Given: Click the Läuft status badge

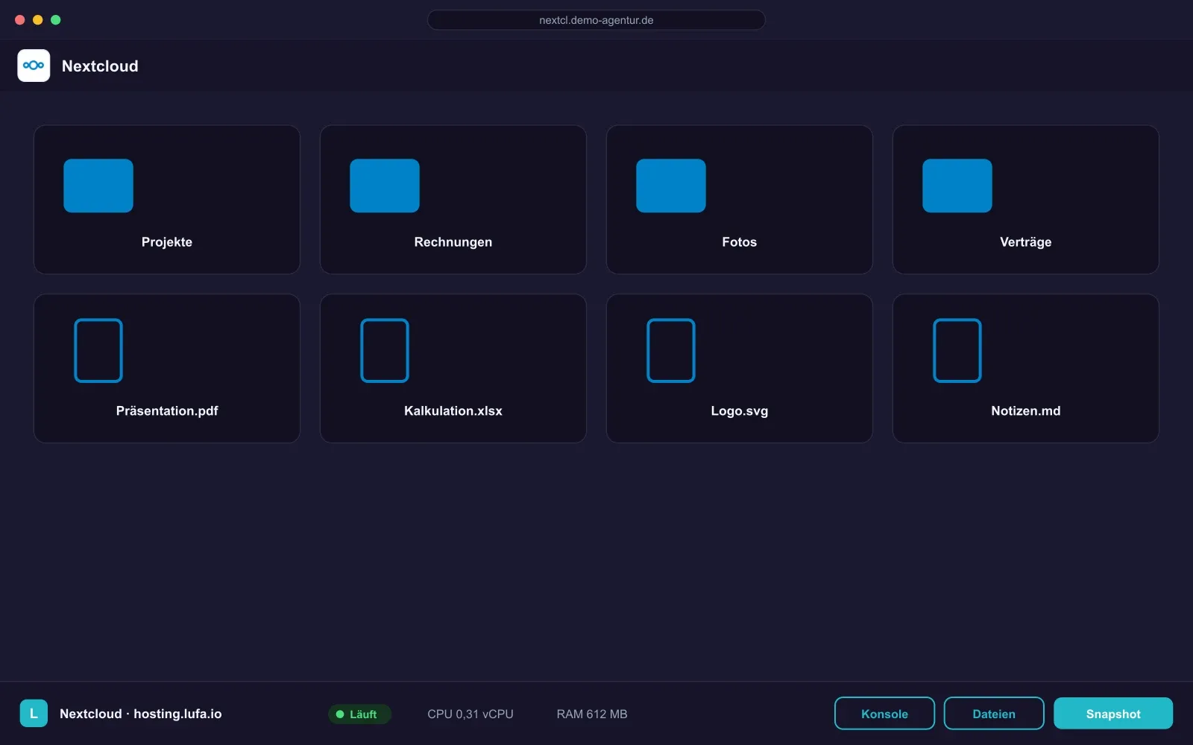Looking at the screenshot, I should point(359,714).
